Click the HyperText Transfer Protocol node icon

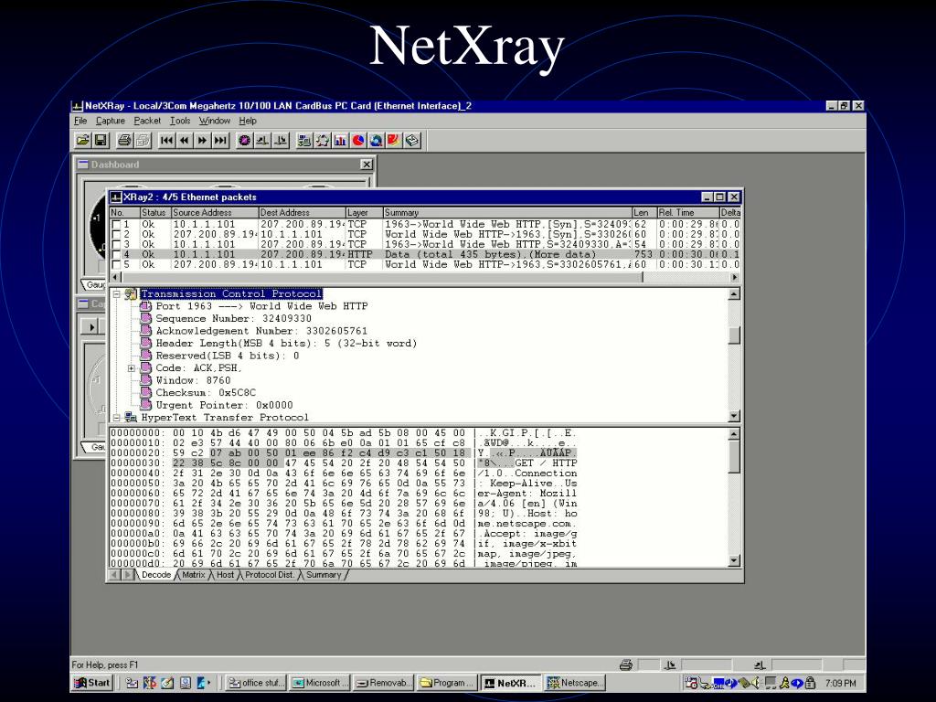[131, 417]
